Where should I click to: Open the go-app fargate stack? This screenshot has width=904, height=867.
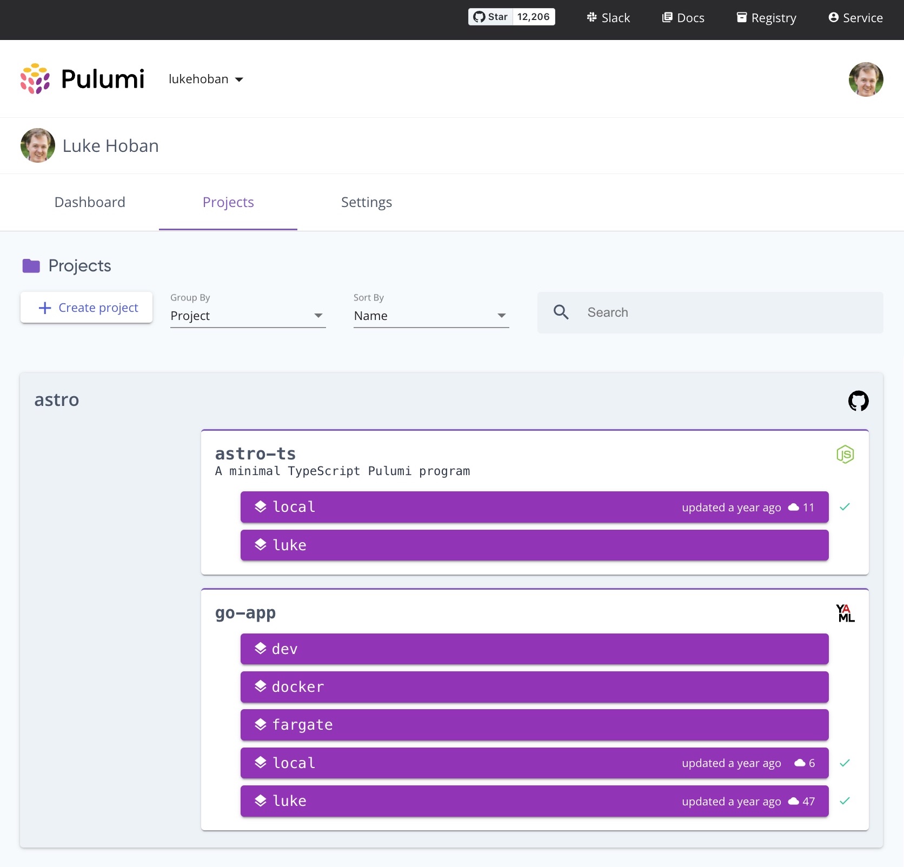[534, 725]
